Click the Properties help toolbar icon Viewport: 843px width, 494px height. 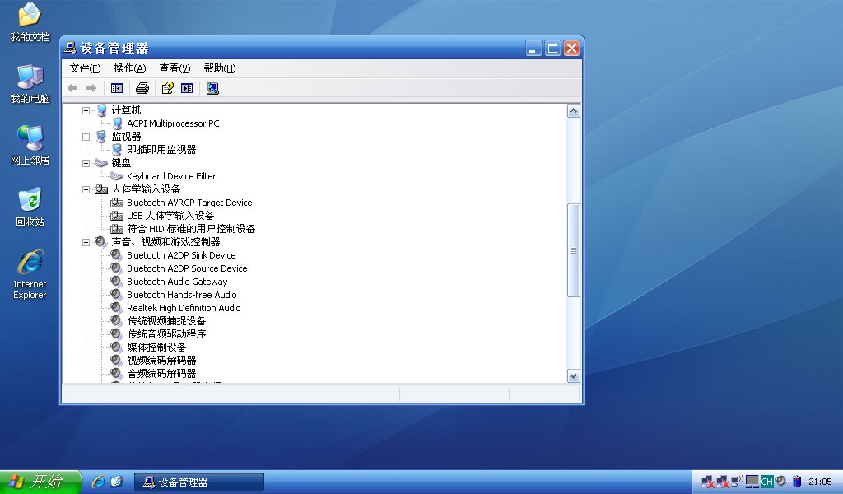point(167,88)
